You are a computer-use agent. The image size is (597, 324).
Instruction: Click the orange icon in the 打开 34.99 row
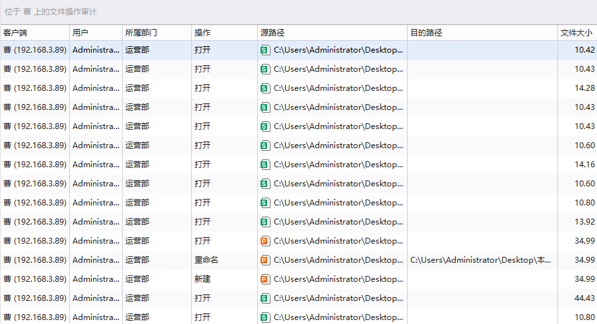tap(265, 241)
